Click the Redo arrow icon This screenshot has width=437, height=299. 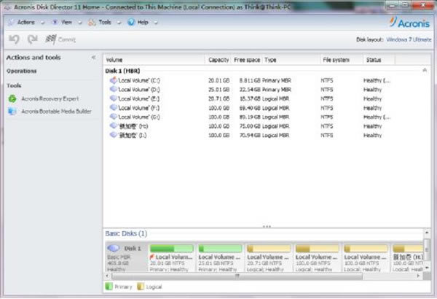point(33,39)
